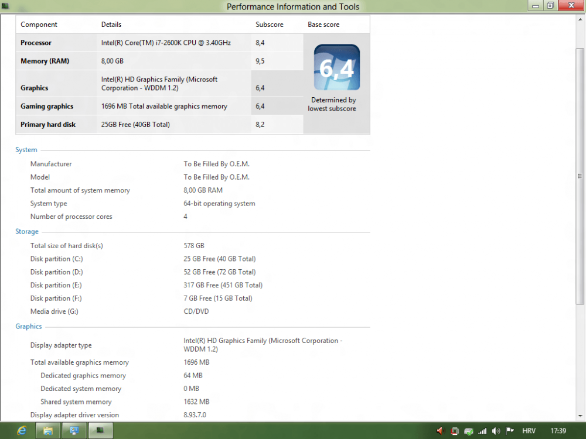The width and height of the screenshot is (586, 439).
Task: Click '1696 MB Total available graphics memory'
Action: pos(164,106)
